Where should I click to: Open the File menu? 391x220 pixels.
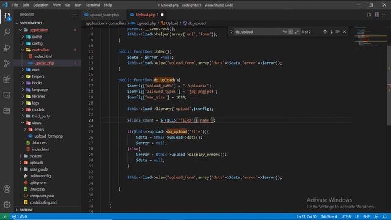click(x=15, y=5)
